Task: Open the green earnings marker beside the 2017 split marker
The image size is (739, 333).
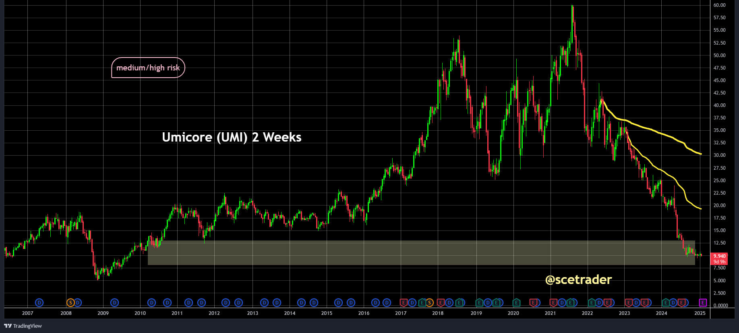Action: click(x=422, y=302)
